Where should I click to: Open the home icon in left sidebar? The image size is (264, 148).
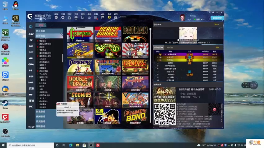pos(31,27)
